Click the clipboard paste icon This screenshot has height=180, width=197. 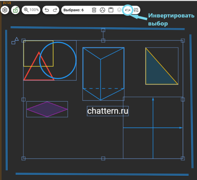pos(111,10)
